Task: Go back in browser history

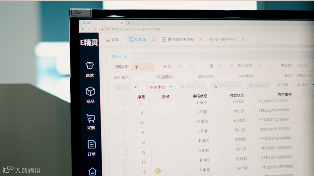Action: (83, 29)
